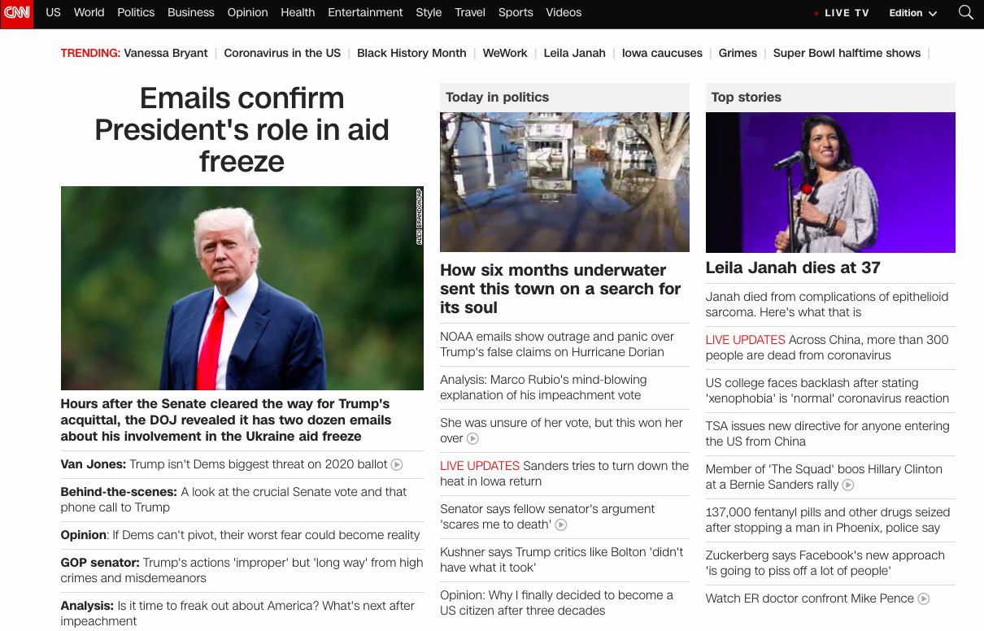Select Business in the nav bar

click(x=191, y=12)
